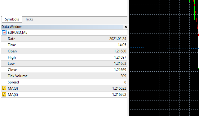199x116 pixels.
Task: Click the Data Window title bar
Action: [x=62, y=27]
